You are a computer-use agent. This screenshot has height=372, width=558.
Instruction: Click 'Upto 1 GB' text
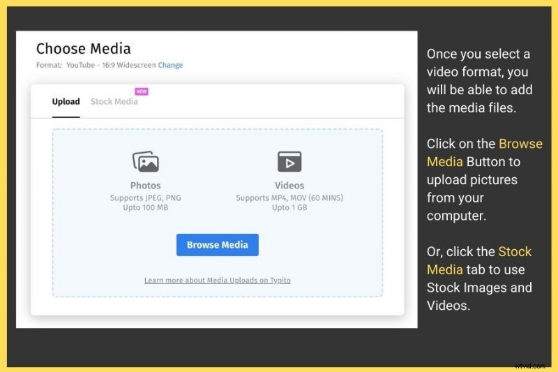pyautogui.click(x=289, y=207)
